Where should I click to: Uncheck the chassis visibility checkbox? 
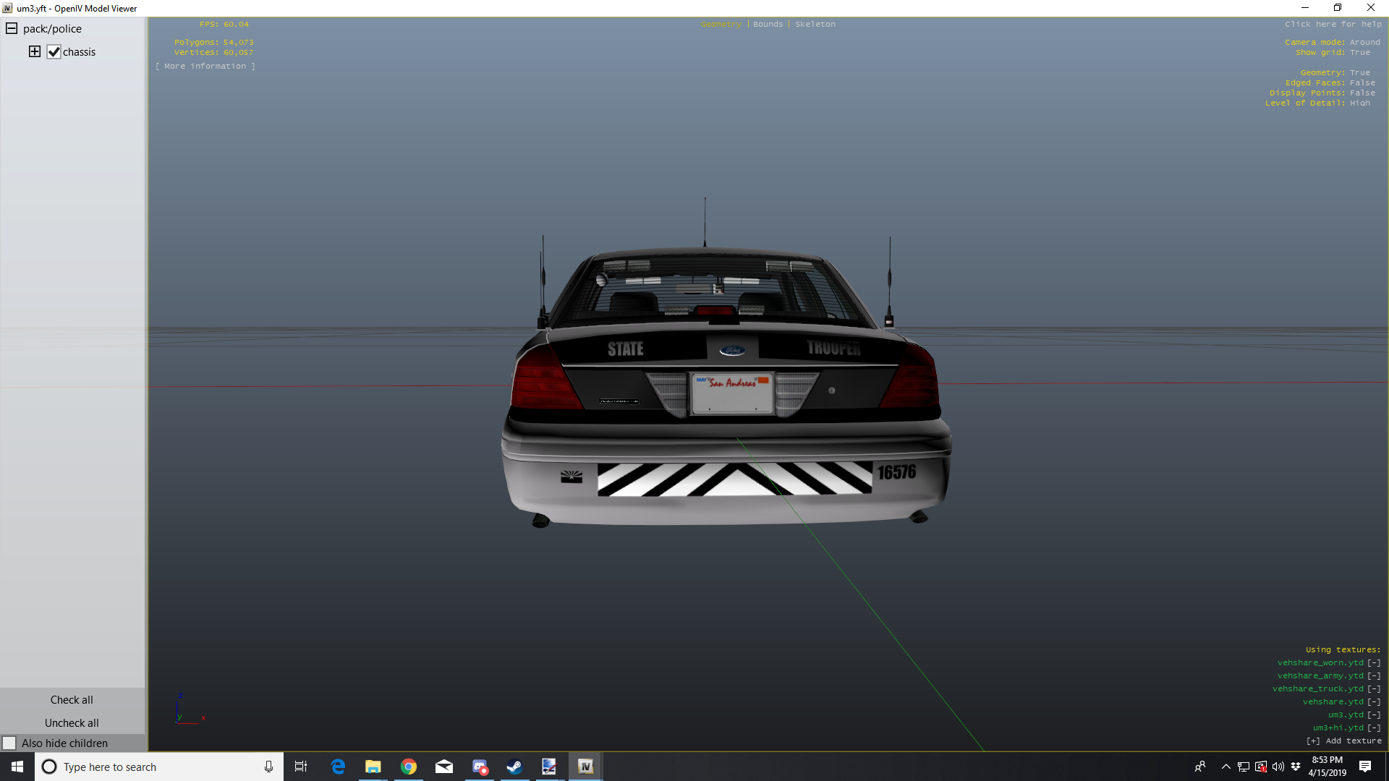54,52
